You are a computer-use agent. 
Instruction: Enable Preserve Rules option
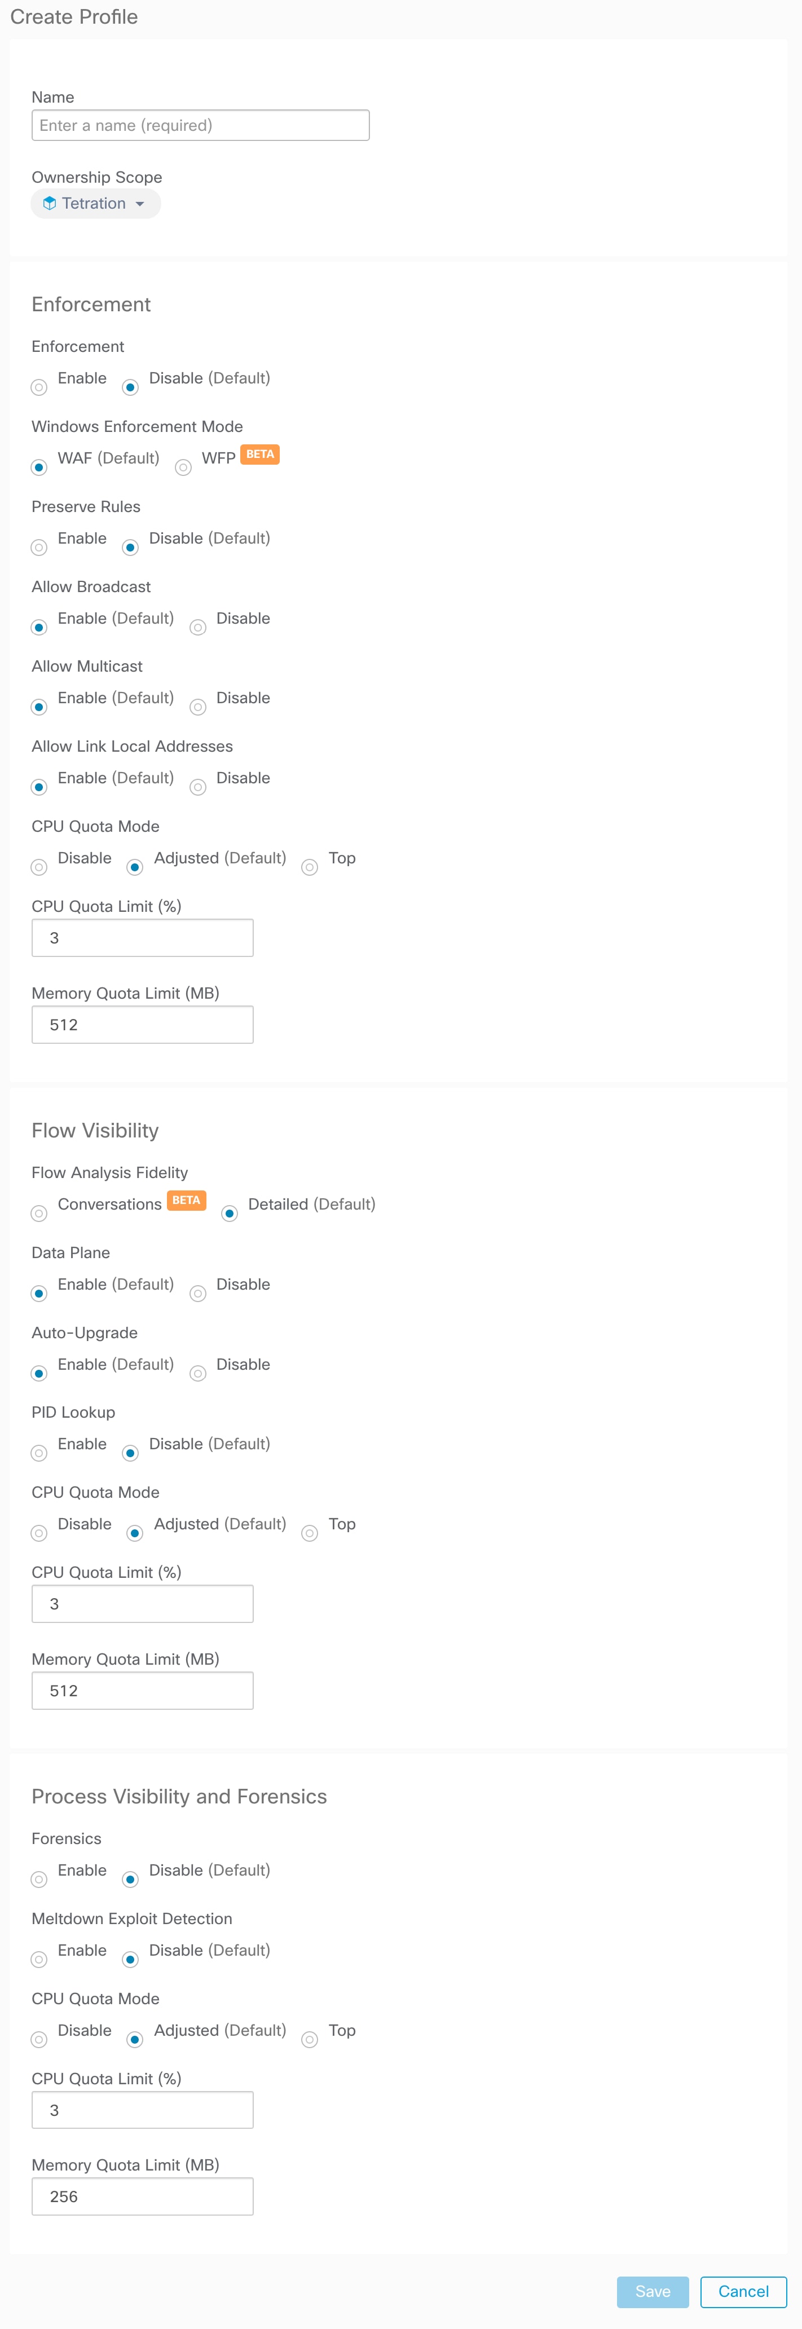pos(39,548)
